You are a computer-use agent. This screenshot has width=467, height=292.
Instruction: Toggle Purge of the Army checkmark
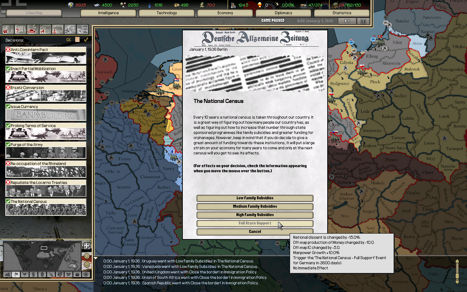[8, 145]
